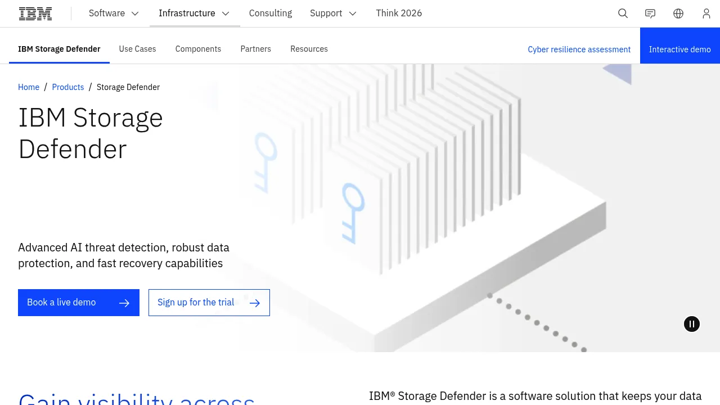Open Cyber resilience assessment link
720x405 pixels.
(579, 49)
